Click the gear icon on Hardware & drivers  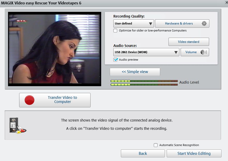click(204, 23)
